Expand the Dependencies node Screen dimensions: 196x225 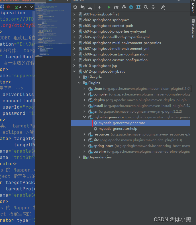(x=79, y=157)
